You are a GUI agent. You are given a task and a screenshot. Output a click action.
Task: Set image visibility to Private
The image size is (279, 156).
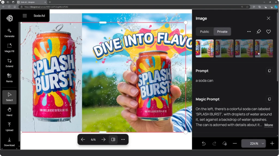[222, 31]
